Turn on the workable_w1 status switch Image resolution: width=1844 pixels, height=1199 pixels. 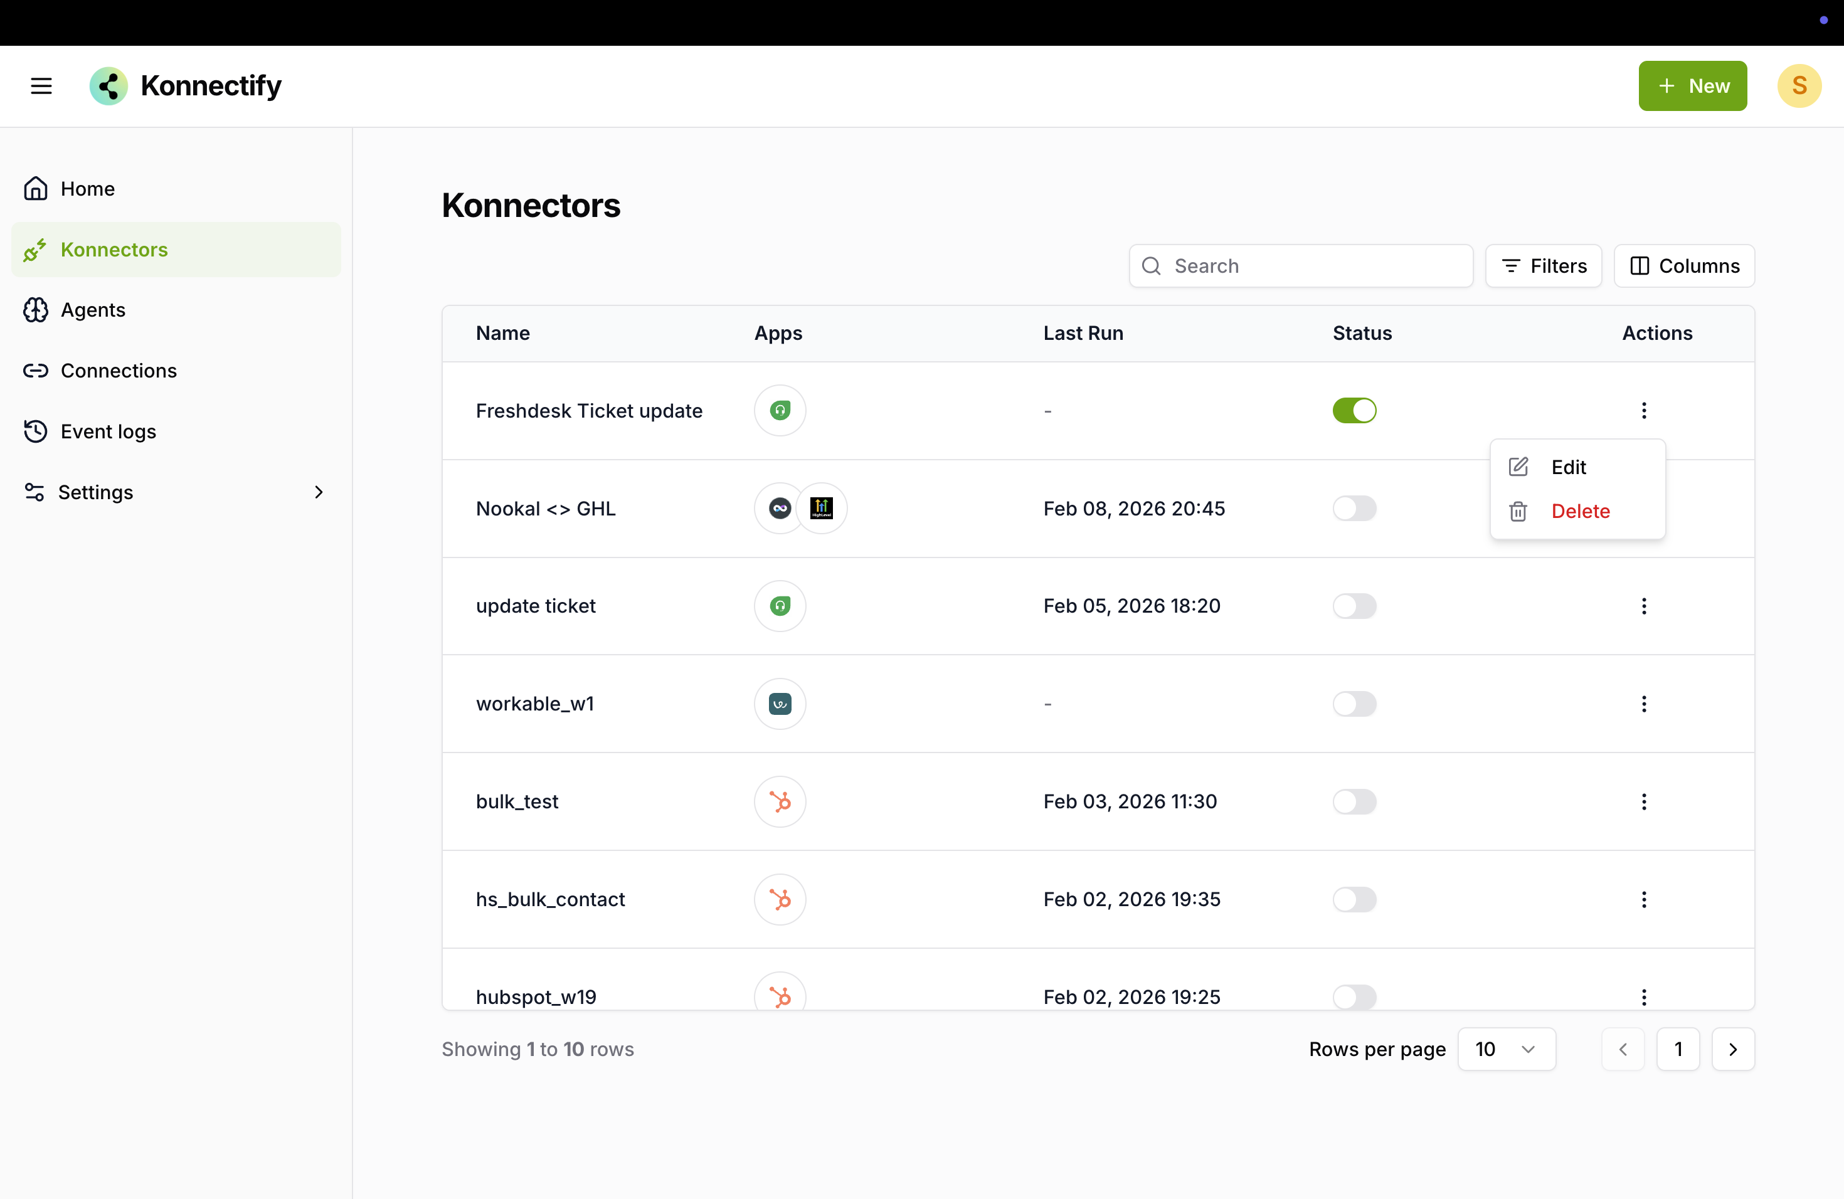(1354, 704)
